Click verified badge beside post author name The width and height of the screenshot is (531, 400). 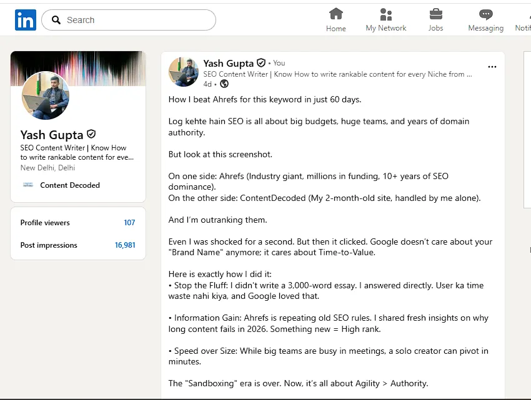(x=261, y=63)
